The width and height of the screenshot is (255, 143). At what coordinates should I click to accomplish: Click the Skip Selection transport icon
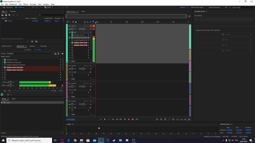tap(137, 119)
